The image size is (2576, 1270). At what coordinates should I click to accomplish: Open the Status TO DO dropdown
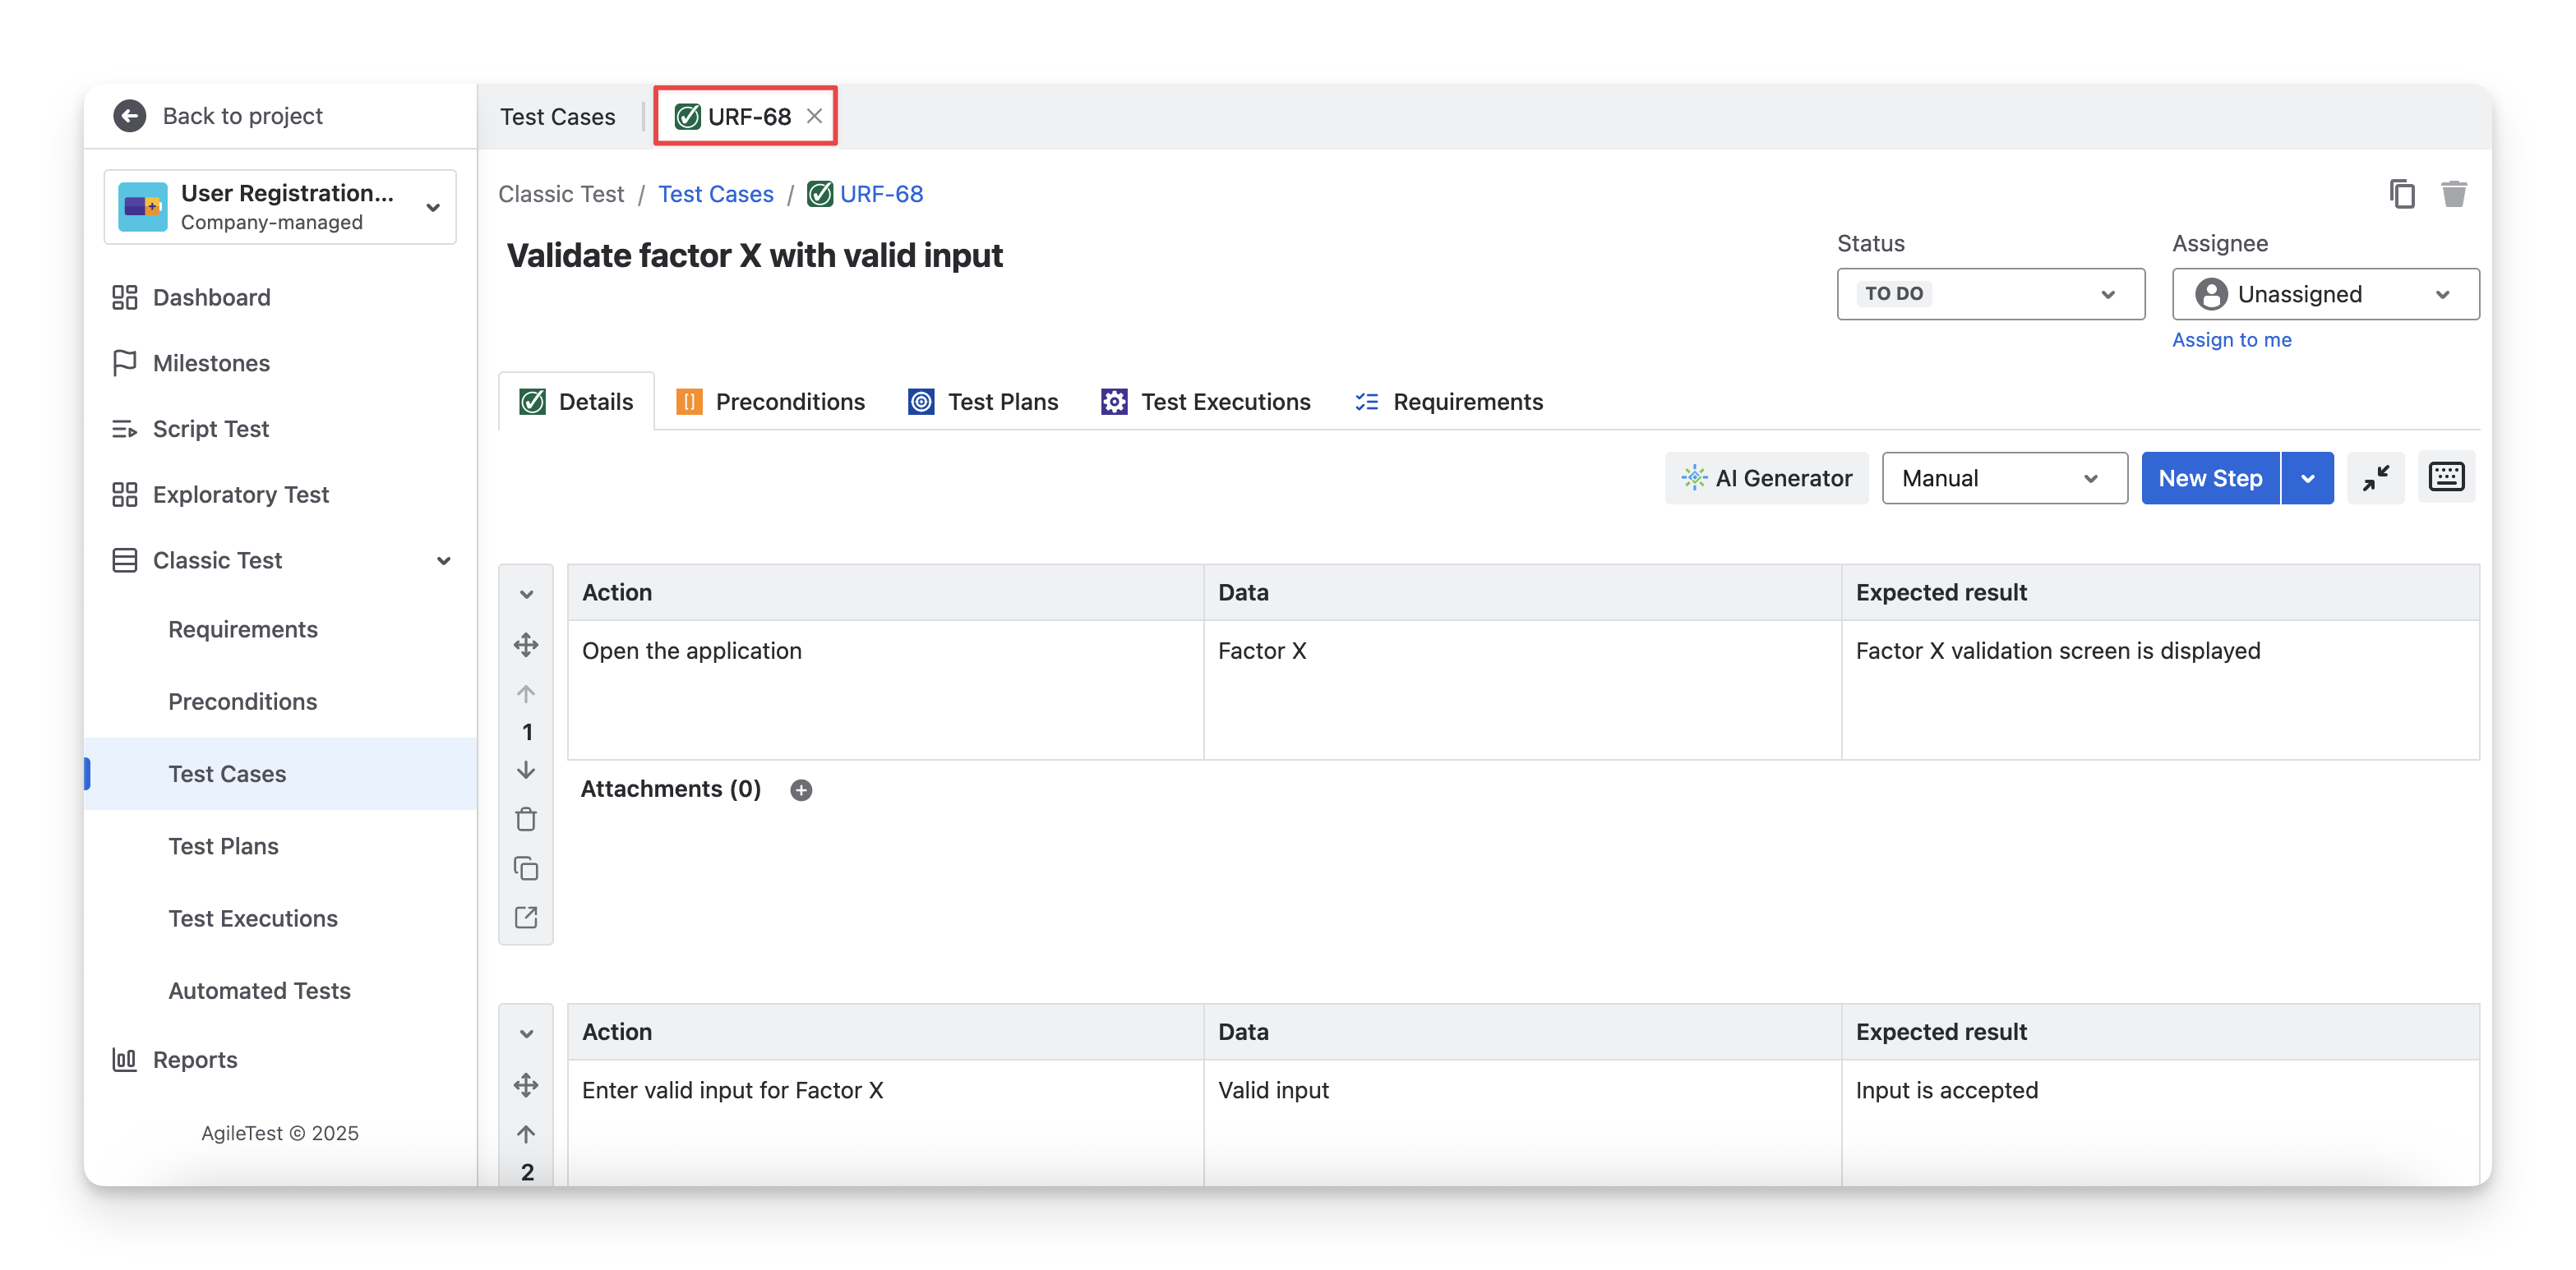1990,294
